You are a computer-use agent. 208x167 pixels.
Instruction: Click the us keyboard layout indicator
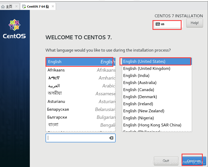pos(168,24)
